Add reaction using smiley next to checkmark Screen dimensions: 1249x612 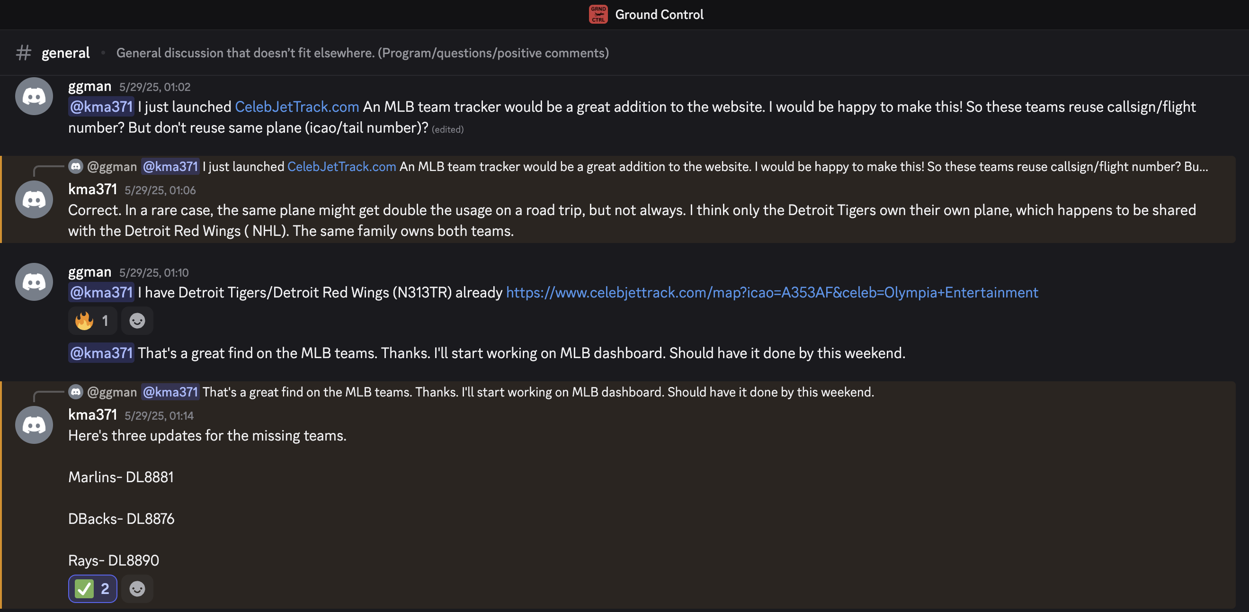pyautogui.click(x=137, y=589)
